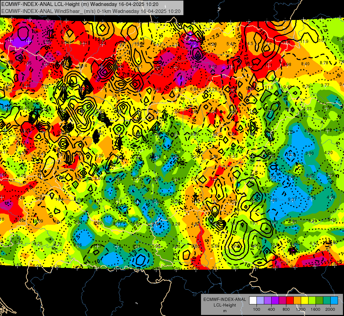Click the grid value 8.42
This screenshot has width=344, height=316.
click(291, 177)
